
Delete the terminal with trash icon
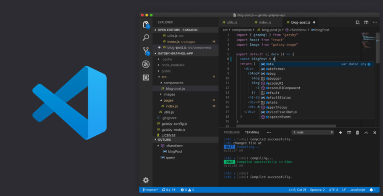pos(357,132)
